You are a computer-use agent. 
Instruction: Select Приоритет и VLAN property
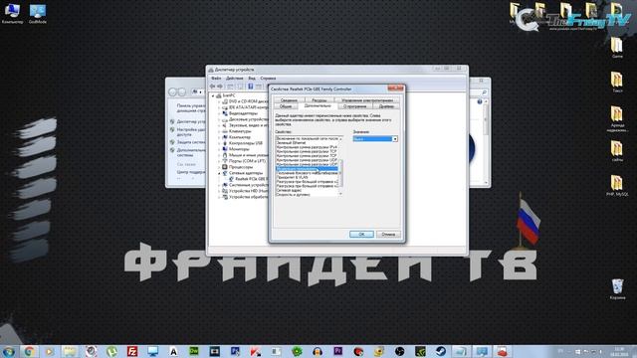click(293, 177)
